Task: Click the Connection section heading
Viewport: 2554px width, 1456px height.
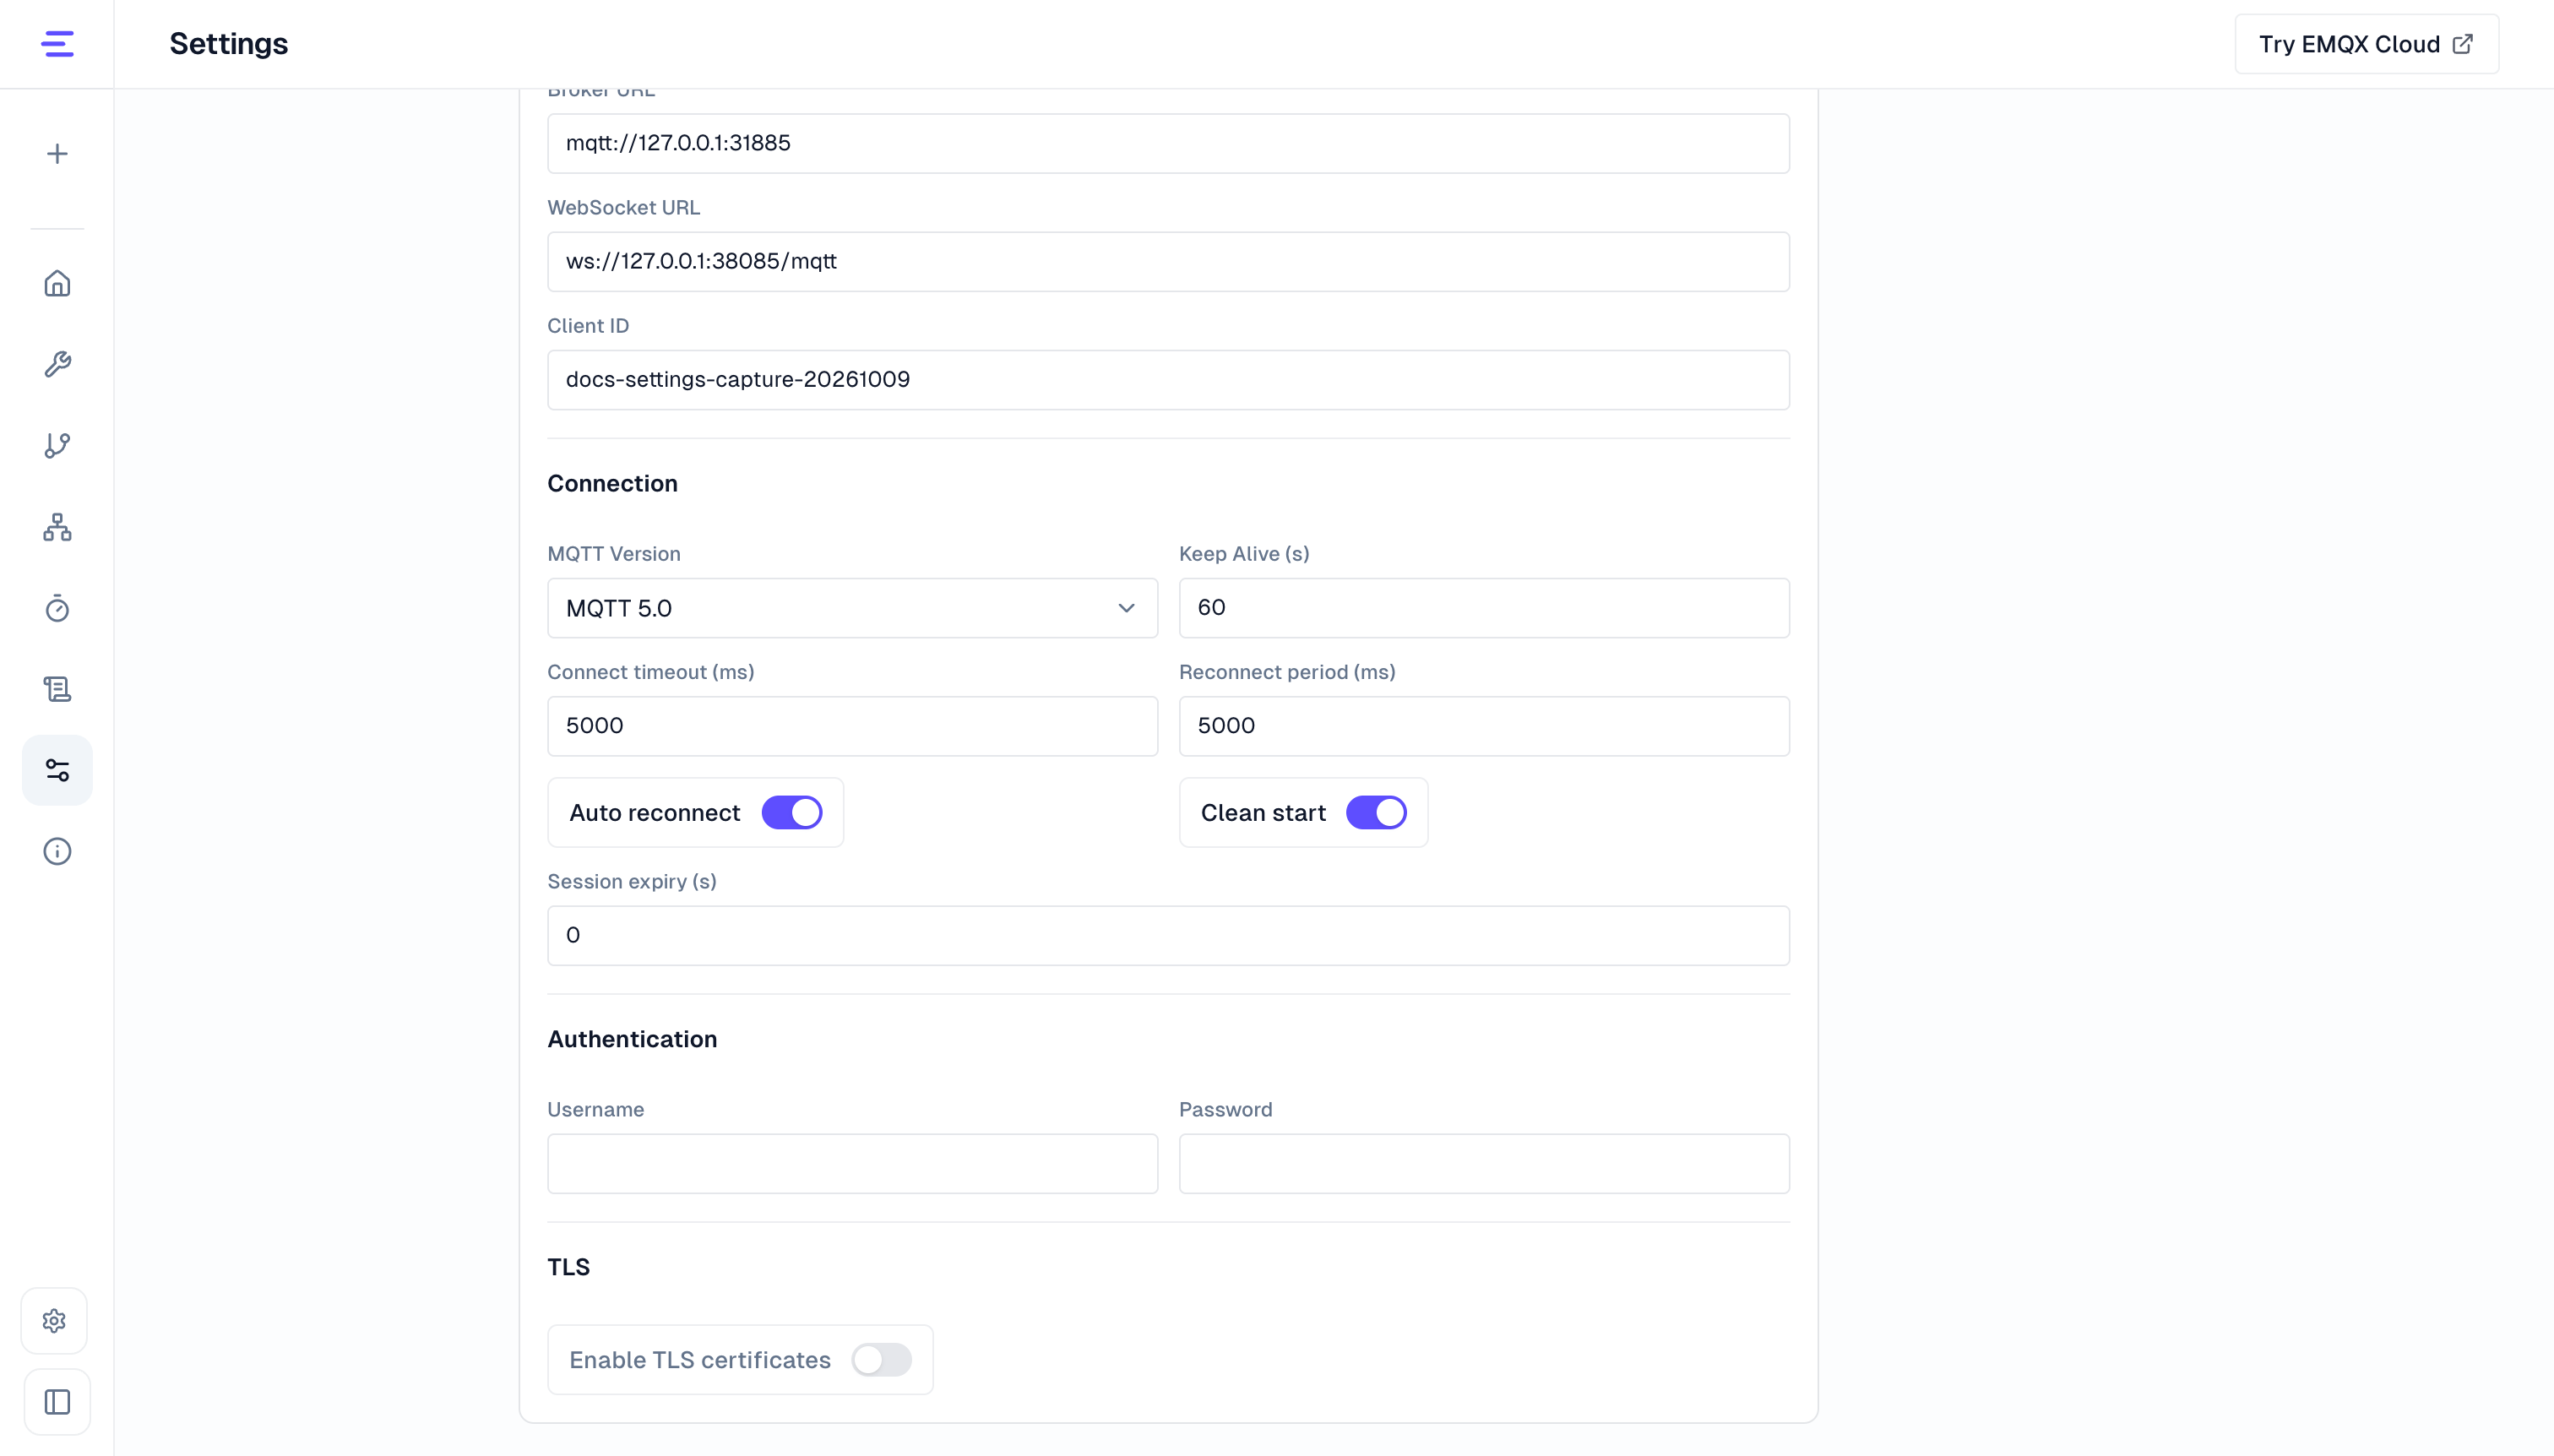Action: [612, 484]
